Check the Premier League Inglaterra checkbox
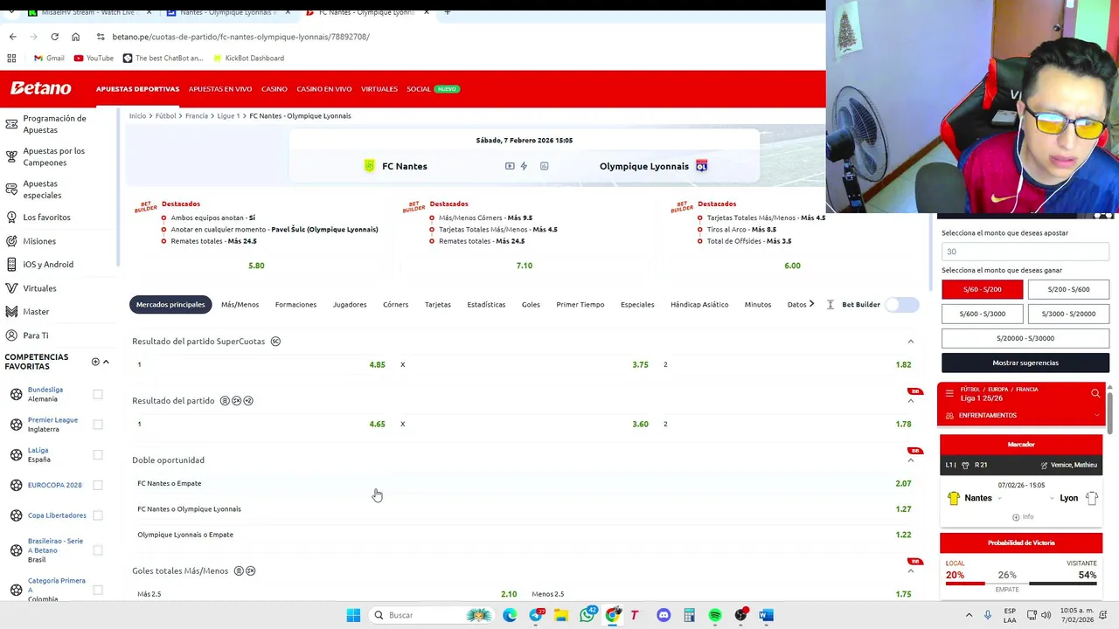This screenshot has height=629, width=1119. [98, 425]
